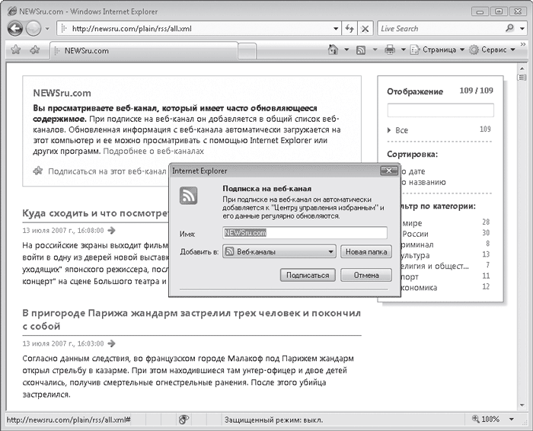Open the Favorites Center star icon
This screenshot has width=533, height=431.
14,50
